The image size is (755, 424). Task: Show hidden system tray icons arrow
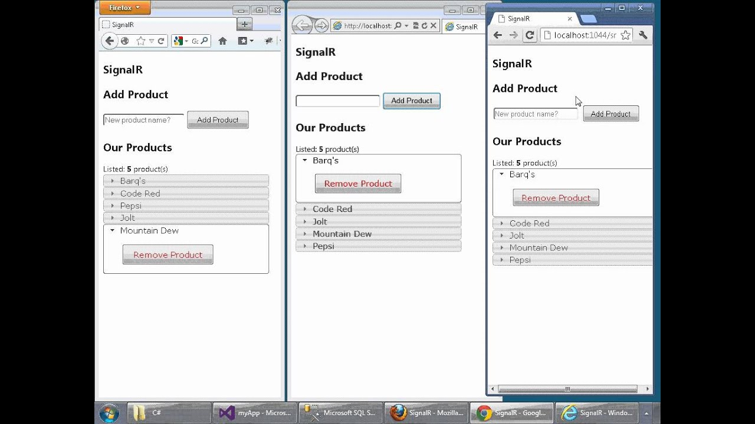click(x=647, y=413)
